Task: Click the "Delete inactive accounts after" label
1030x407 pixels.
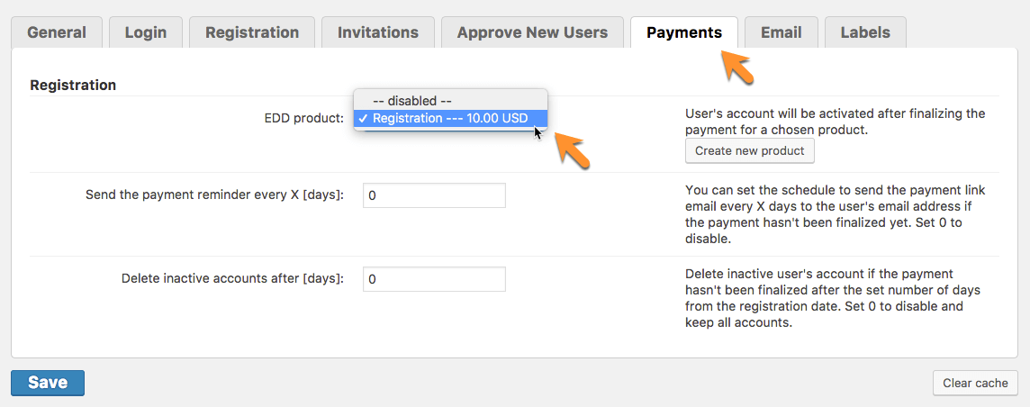Action: pos(233,279)
